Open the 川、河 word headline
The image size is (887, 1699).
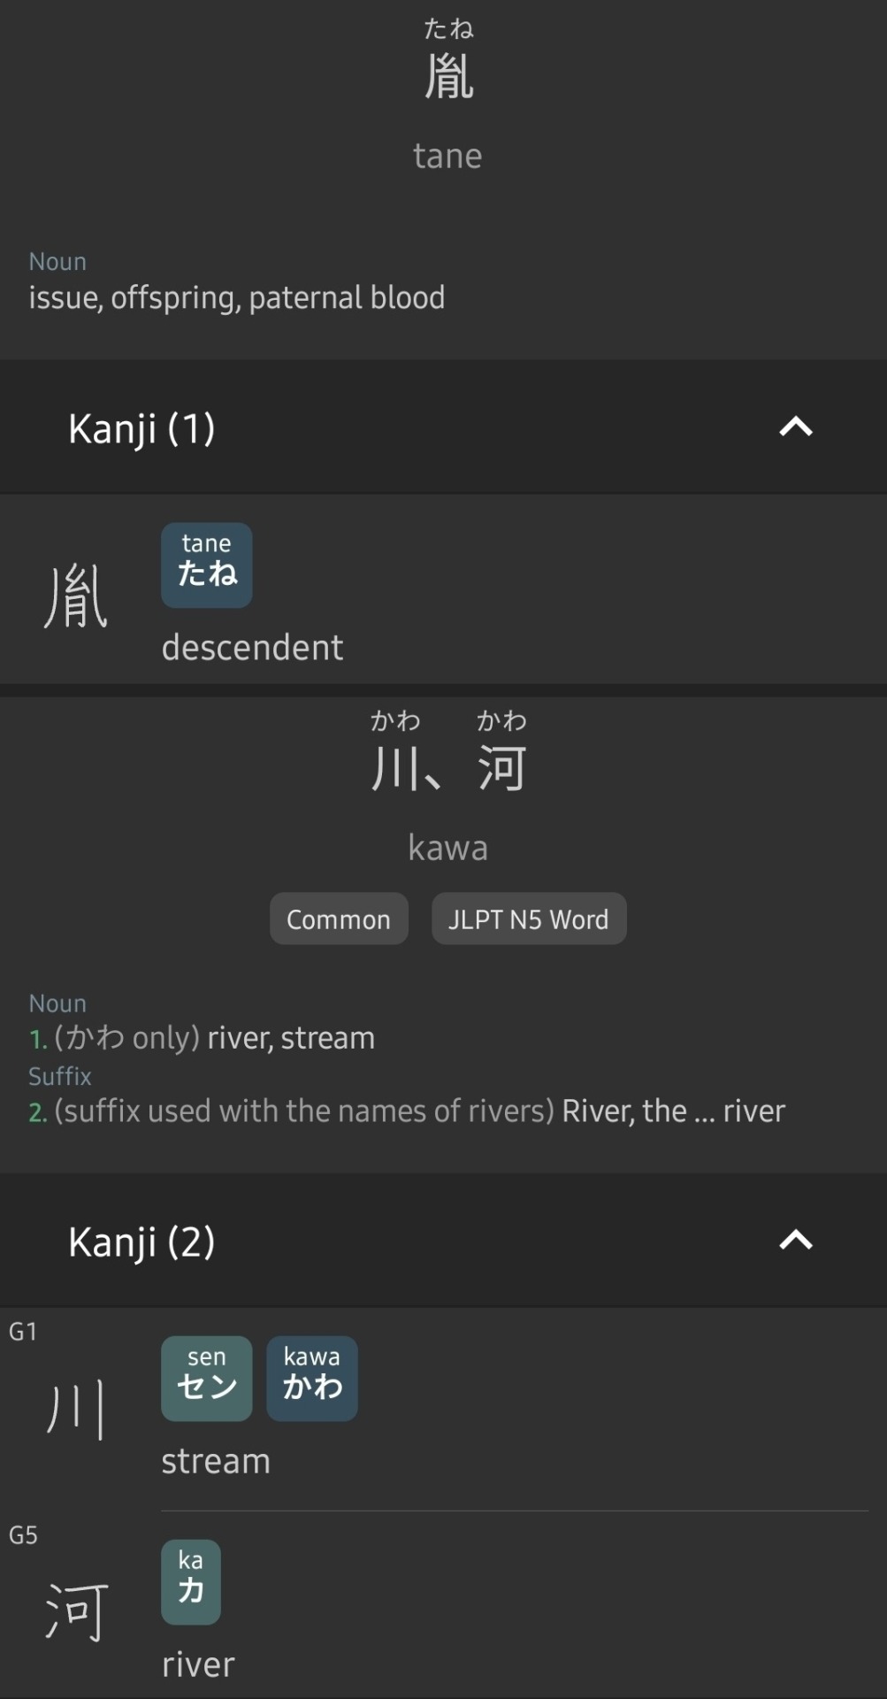click(448, 767)
